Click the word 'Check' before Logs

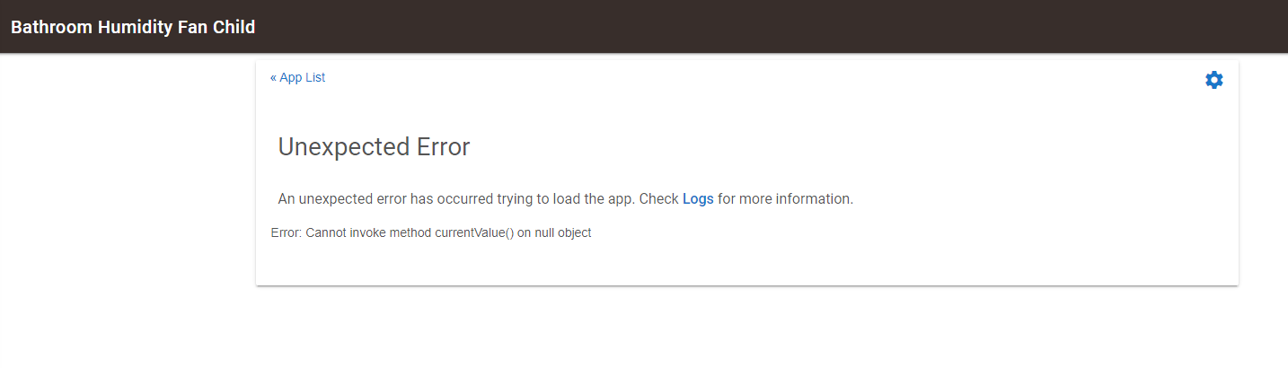coord(658,198)
